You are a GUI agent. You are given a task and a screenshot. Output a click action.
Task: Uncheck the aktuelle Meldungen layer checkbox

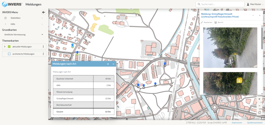point(9,47)
